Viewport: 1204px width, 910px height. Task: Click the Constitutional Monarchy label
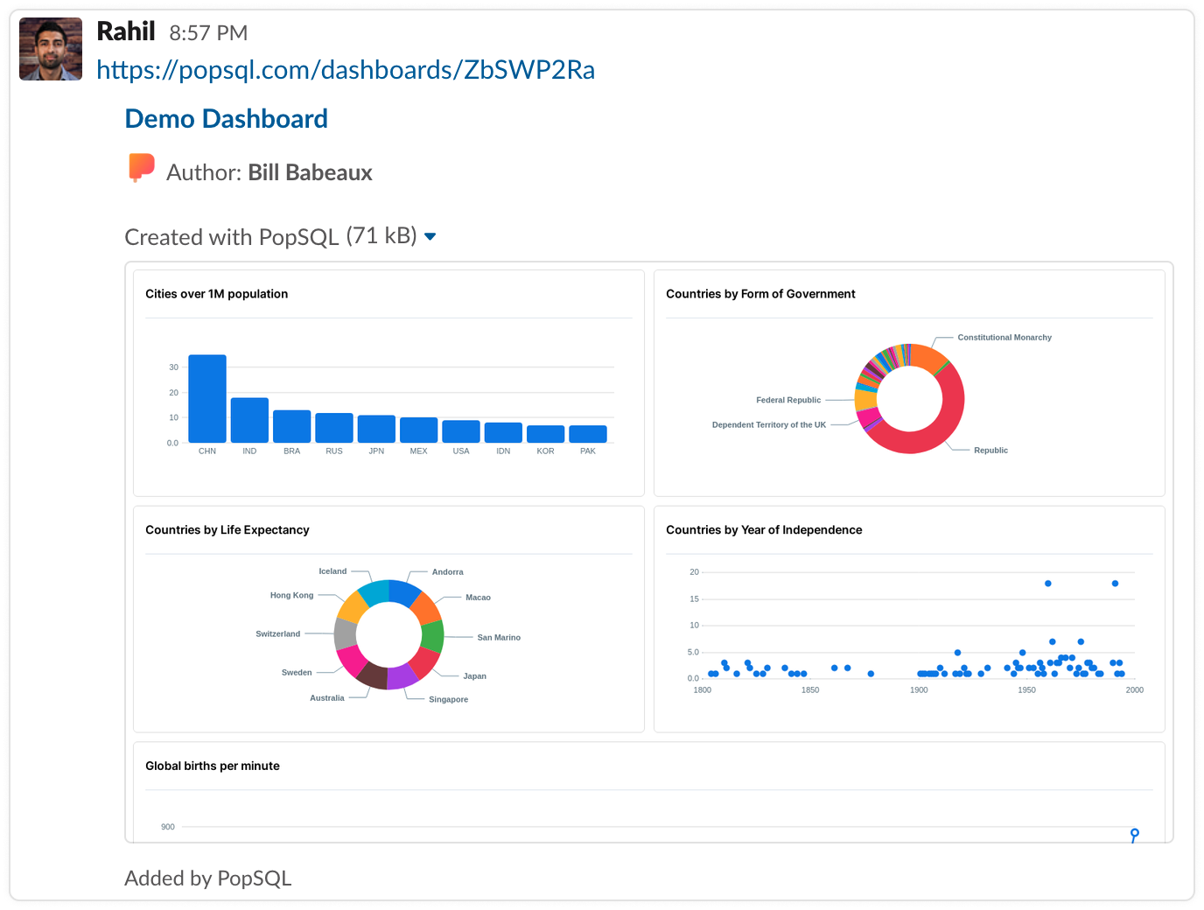point(1004,338)
